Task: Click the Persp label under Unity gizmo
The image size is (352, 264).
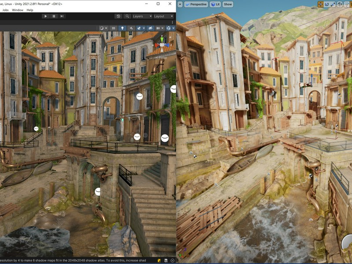Action: tap(163, 58)
